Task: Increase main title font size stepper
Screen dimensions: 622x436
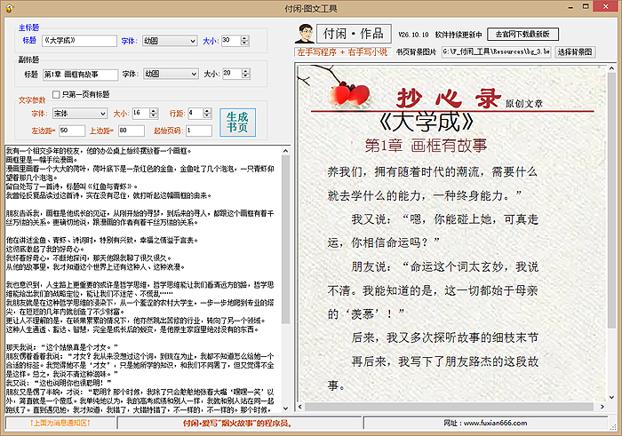Action: pos(244,38)
